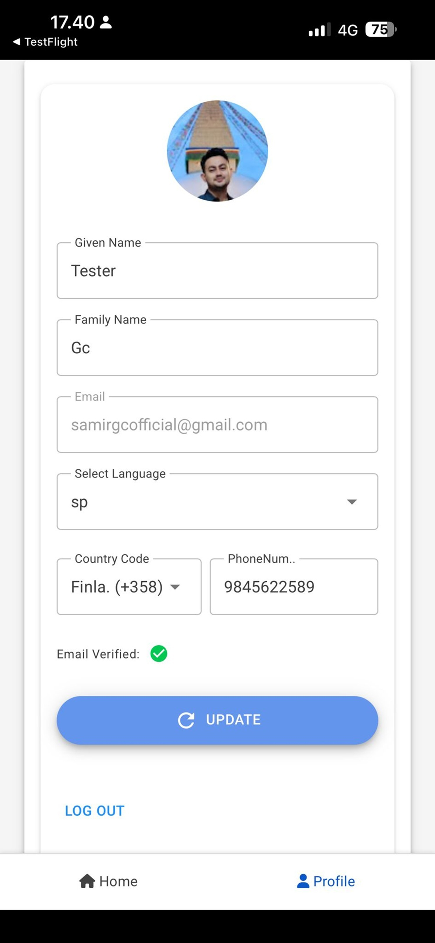Tap the Home house icon
The height and width of the screenshot is (943, 435).
pyautogui.click(x=87, y=881)
